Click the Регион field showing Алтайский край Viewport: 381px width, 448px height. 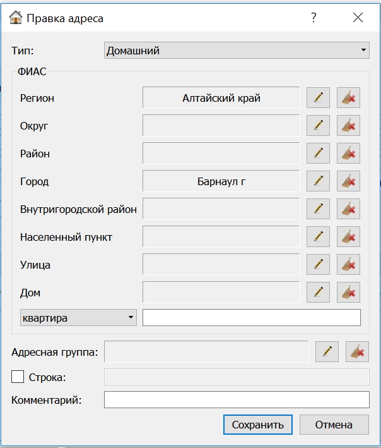(221, 98)
